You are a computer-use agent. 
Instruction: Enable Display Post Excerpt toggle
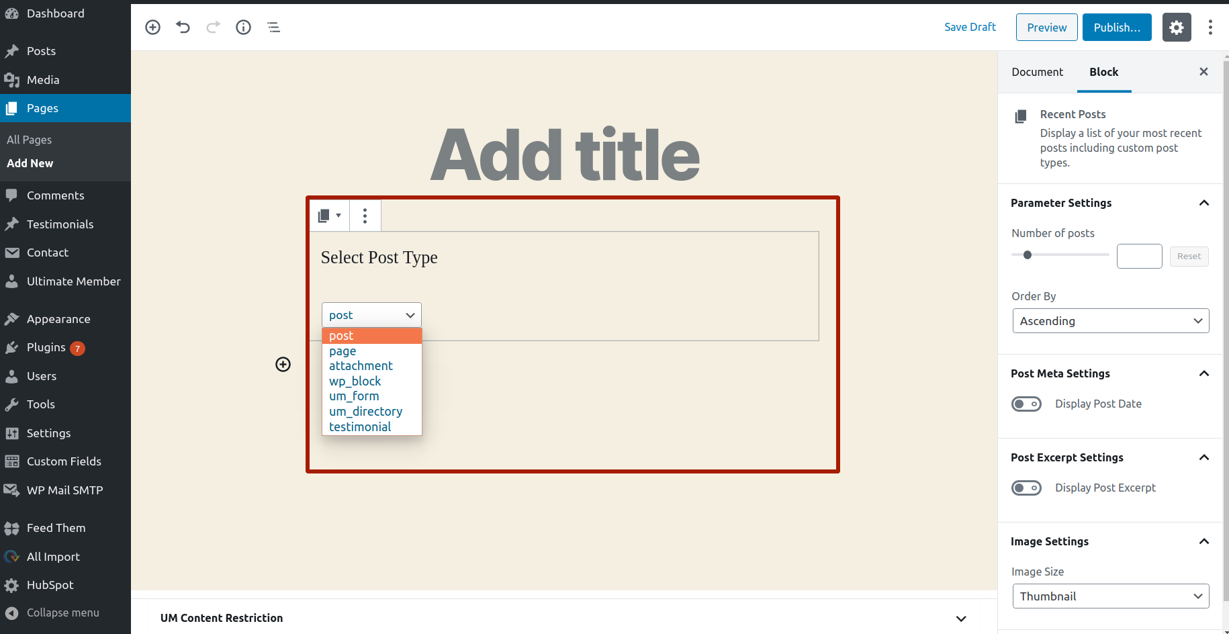tap(1026, 488)
